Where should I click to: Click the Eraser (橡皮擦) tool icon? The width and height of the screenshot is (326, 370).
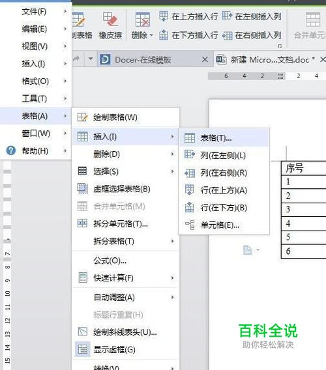click(x=110, y=20)
